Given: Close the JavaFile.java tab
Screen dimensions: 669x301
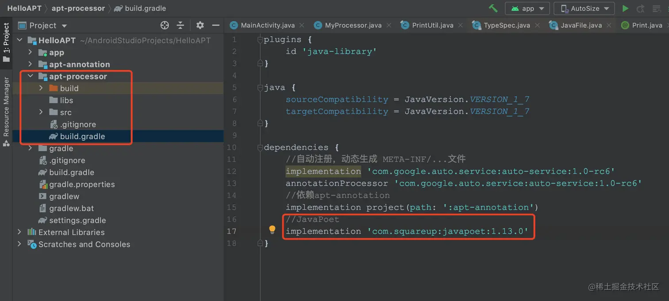Looking at the screenshot, I should tap(609, 26).
